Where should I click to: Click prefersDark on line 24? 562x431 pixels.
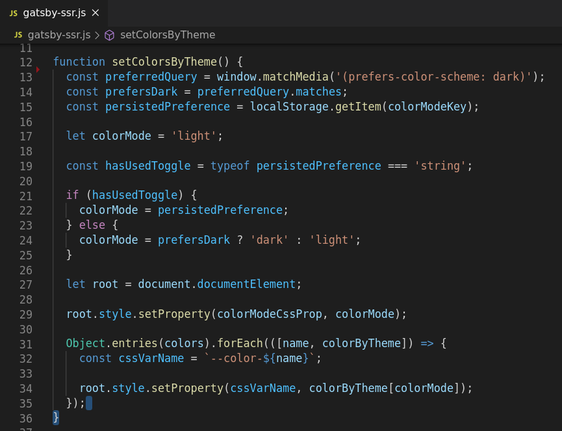[194, 240]
